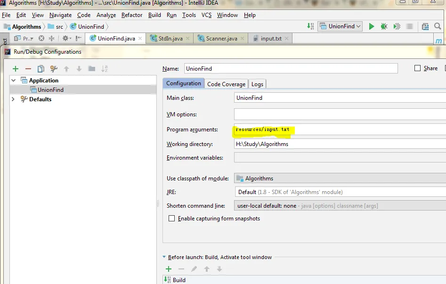Close the UnionFind.java editor tab

click(140, 39)
